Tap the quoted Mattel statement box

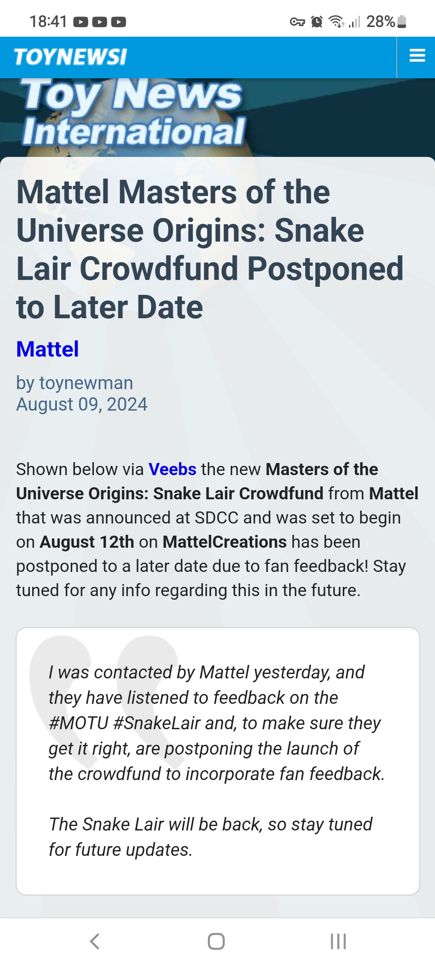tap(217, 761)
